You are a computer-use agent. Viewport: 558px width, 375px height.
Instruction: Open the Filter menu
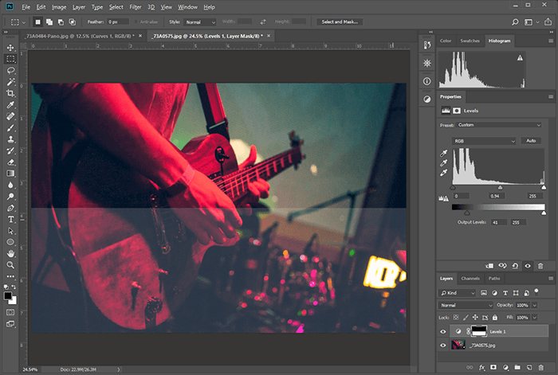pyautogui.click(x=136, y=7)
